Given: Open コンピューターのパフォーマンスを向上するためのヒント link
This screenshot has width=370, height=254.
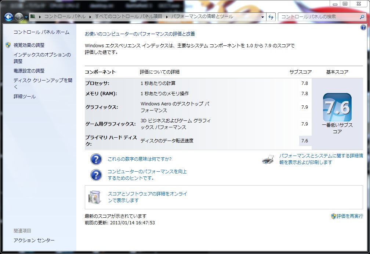Looking at the screenshot, I should pos(147,175).
